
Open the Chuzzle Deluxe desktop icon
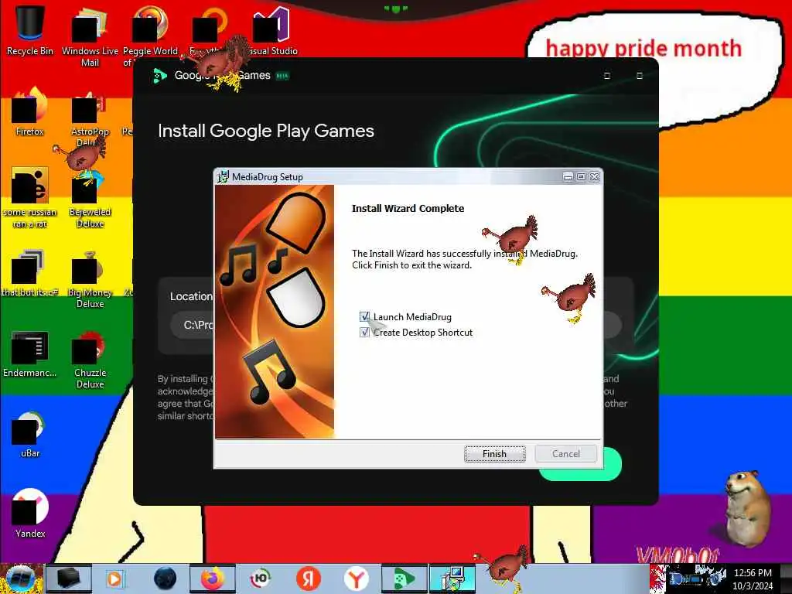(x=90, y=360)
